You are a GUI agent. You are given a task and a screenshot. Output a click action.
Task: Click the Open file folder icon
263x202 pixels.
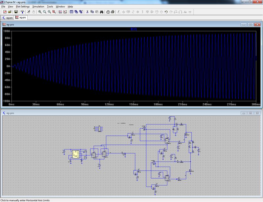tap(10, 12)
